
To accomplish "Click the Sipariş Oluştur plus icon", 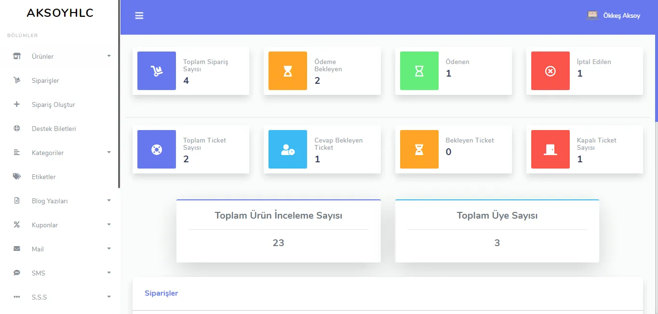I will tap(17, 105).
